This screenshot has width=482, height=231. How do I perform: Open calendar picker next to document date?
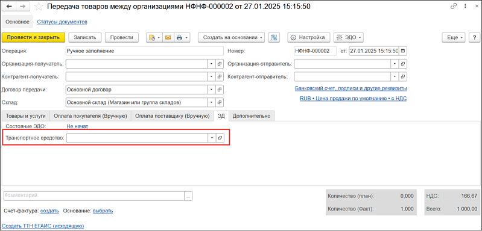tap(404, 51)
